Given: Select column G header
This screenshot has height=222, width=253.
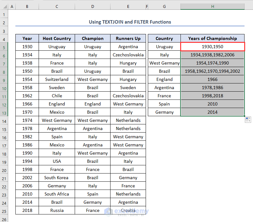Looking at the screenshot, I should coord(164,7).
